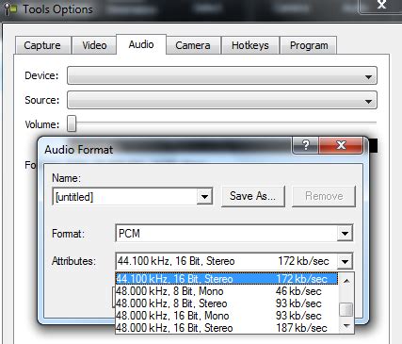Viewport: 402px width, 344px height.
Task: Click the Volume slider handle
Action: (x=72, y=123)
